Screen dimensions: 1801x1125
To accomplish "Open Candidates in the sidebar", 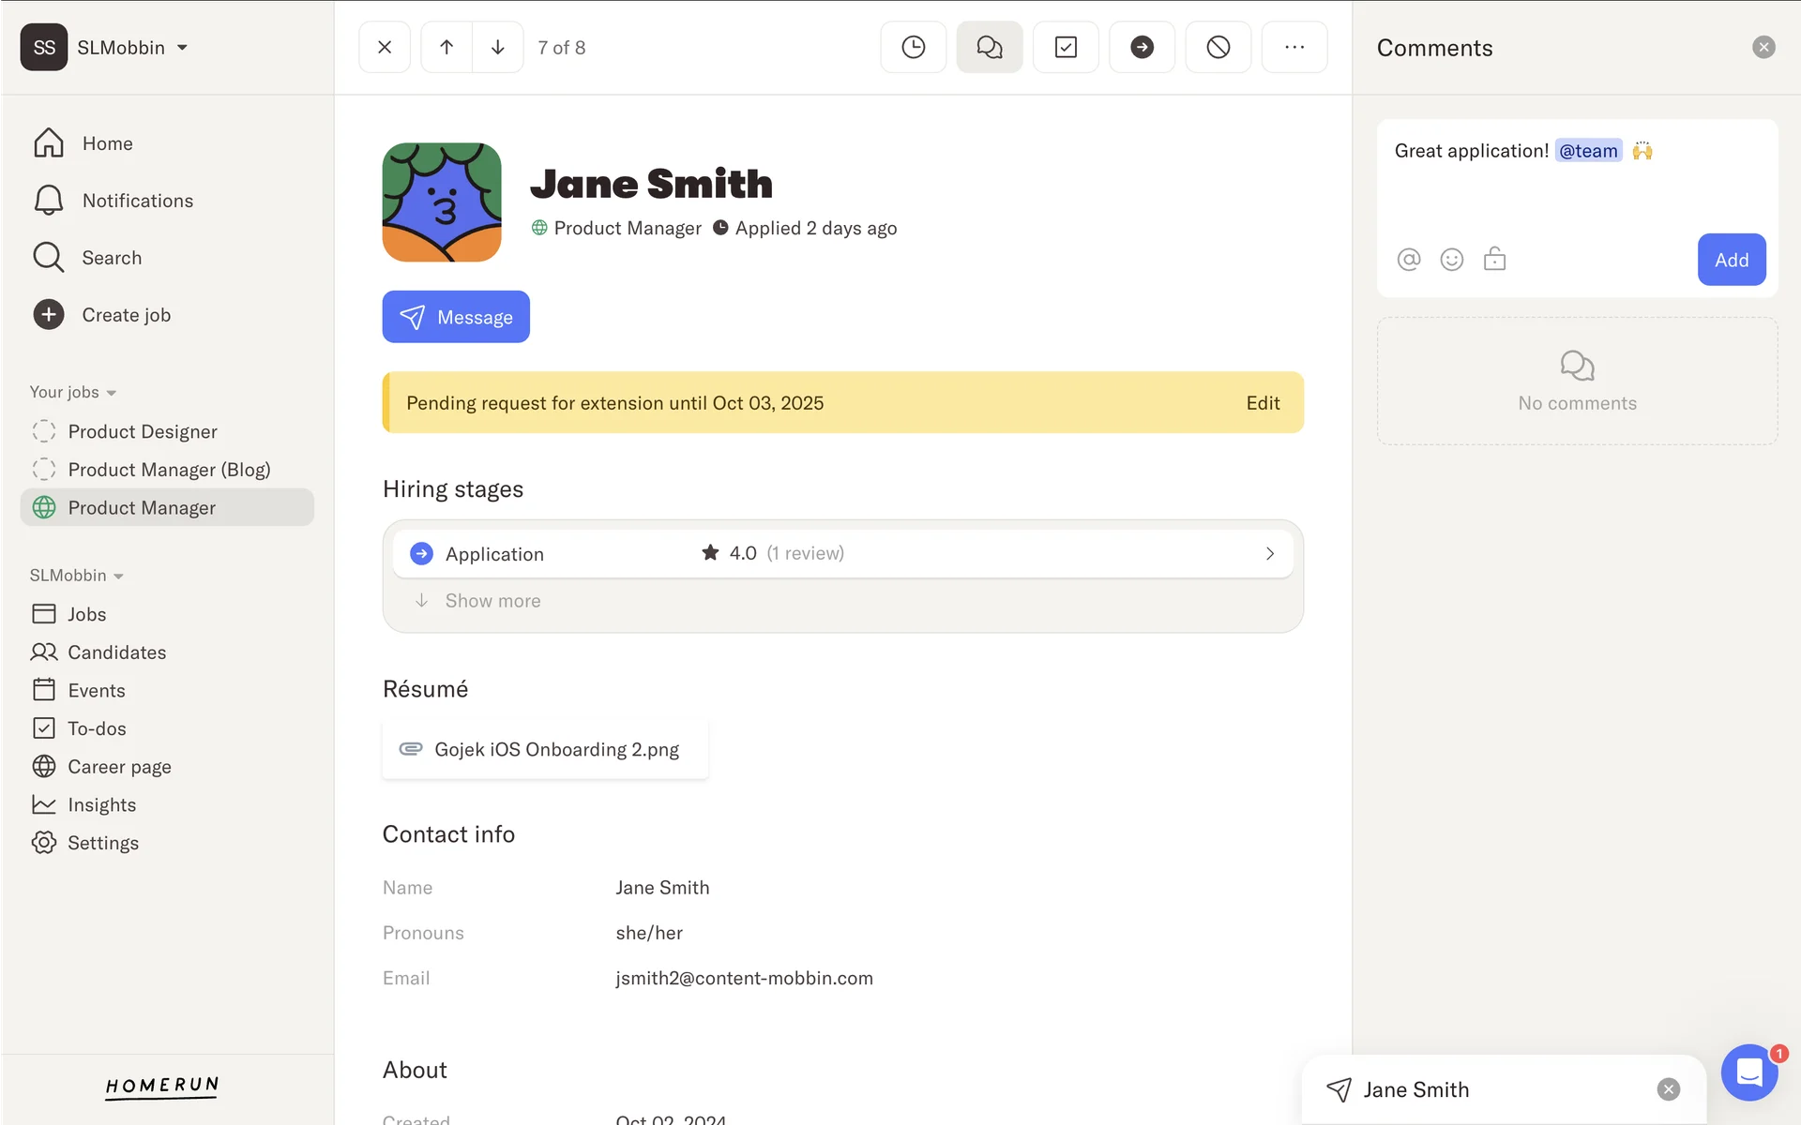I will (116, 652).
